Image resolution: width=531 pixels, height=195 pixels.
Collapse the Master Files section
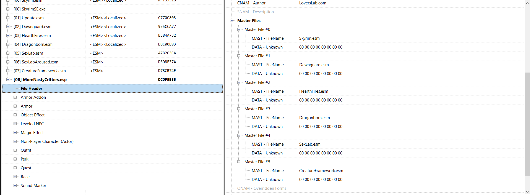click(232, 21)
